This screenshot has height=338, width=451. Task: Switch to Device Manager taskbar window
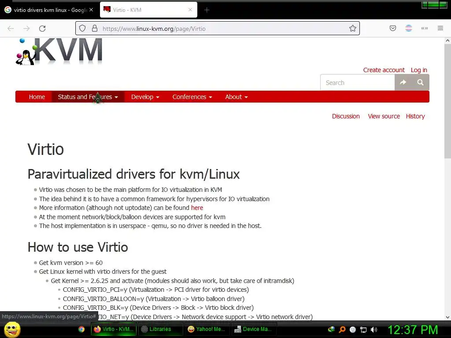(254, 329)
